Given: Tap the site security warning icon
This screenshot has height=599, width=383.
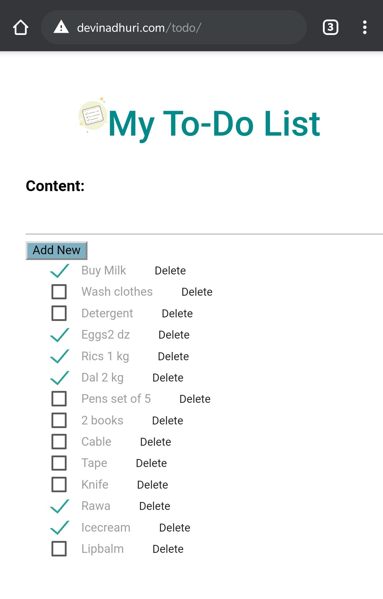Looking at the screenshot, I should 61,27.
